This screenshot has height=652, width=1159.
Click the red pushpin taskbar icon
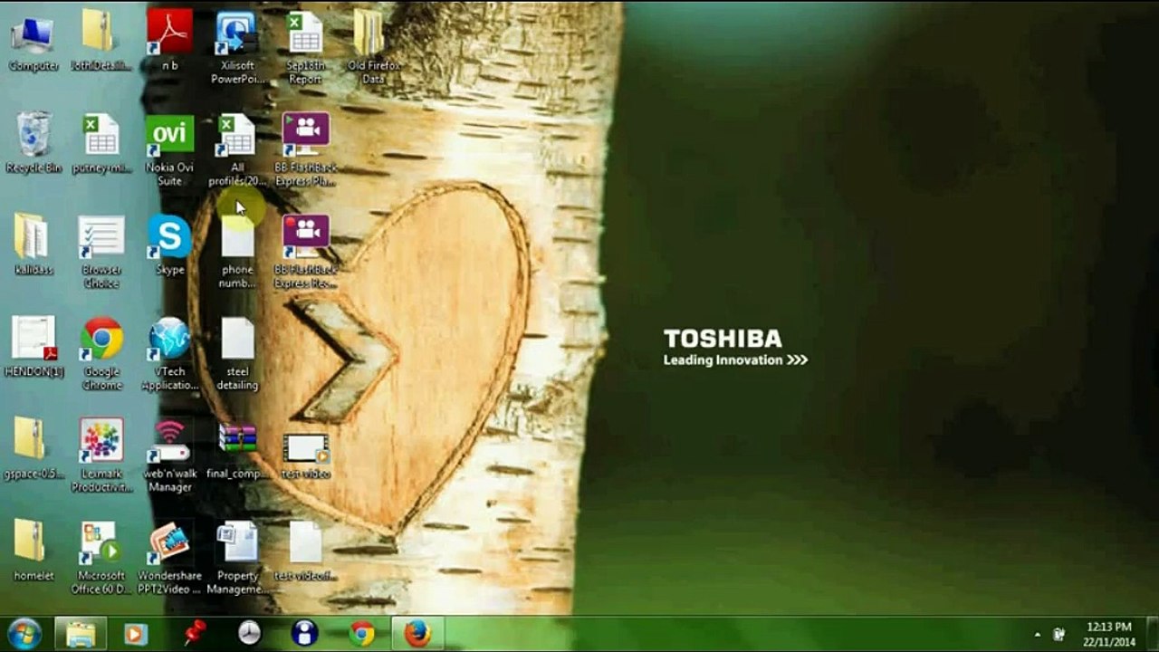[x=193, y=633]
